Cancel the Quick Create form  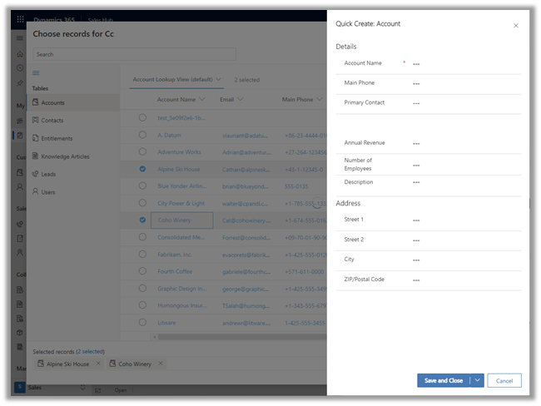click(x=504, y=380)
